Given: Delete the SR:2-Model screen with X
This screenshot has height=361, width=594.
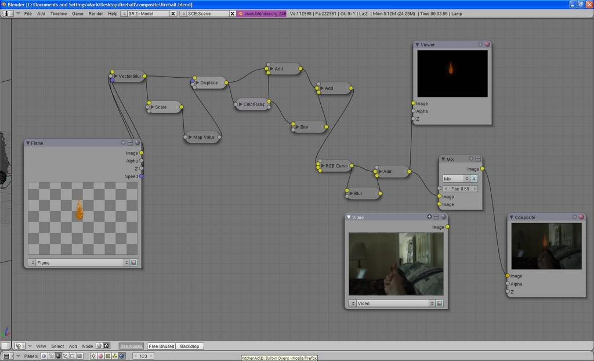Looking at the screenshot, I should point(173,13).
